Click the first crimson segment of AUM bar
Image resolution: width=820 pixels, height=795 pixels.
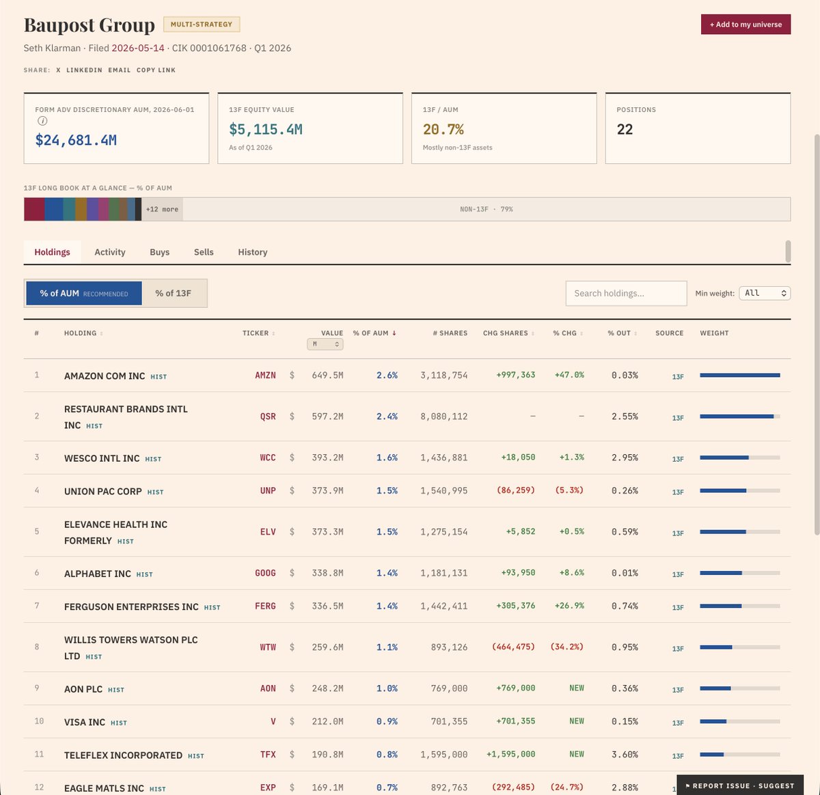pyautogui.click(x=34, y=209)
